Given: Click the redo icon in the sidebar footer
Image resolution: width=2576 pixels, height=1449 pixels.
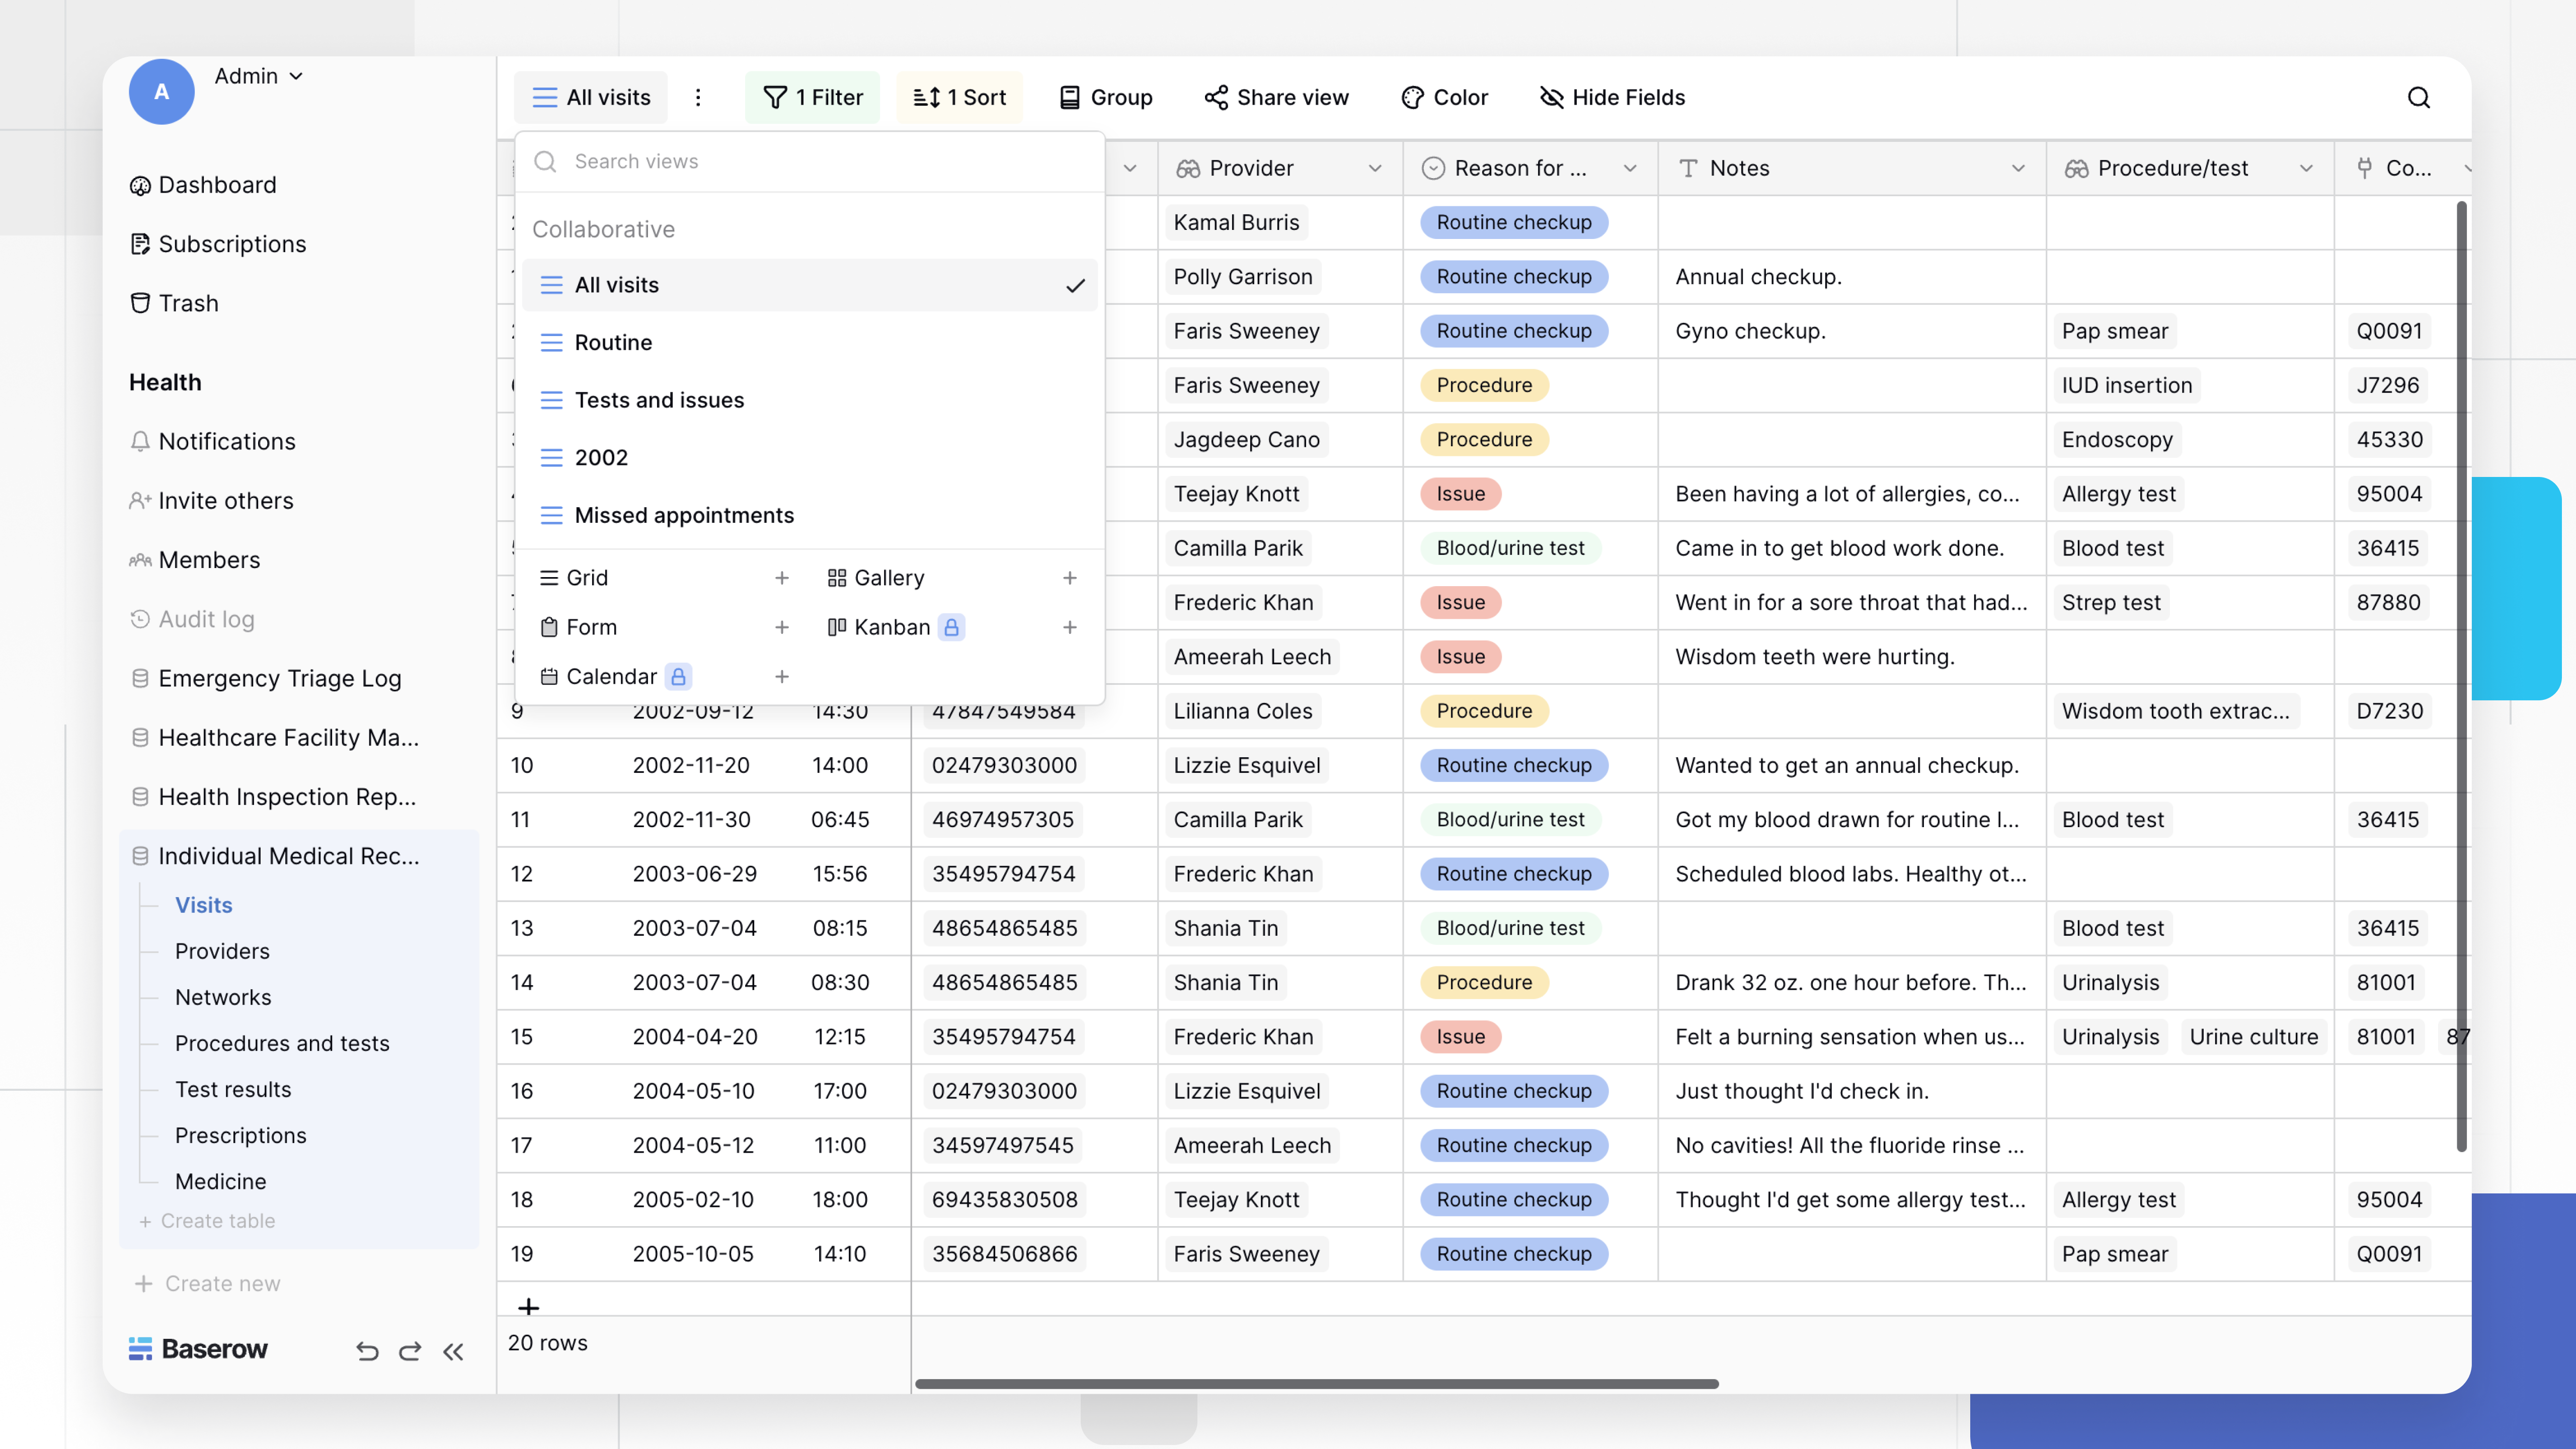Looking at the screenshot, I should tap(410, 1351).
